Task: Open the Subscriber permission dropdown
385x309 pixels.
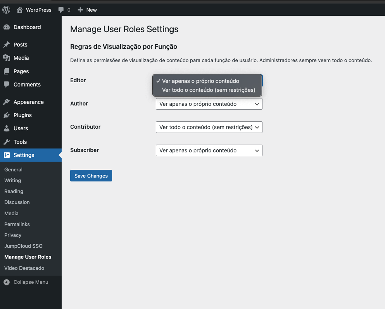Action: tap(209, 150)
